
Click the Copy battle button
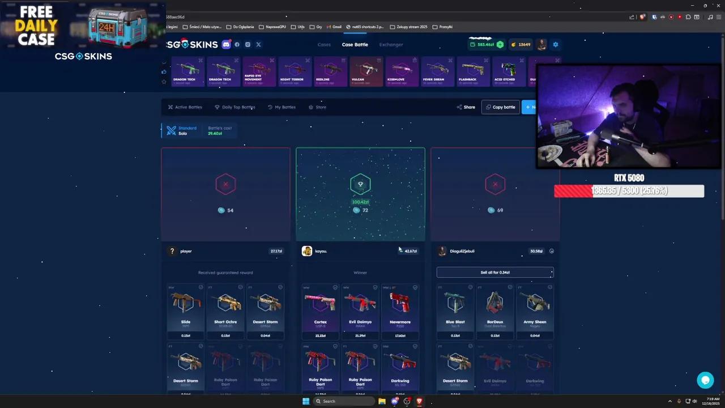coord(501,107)
